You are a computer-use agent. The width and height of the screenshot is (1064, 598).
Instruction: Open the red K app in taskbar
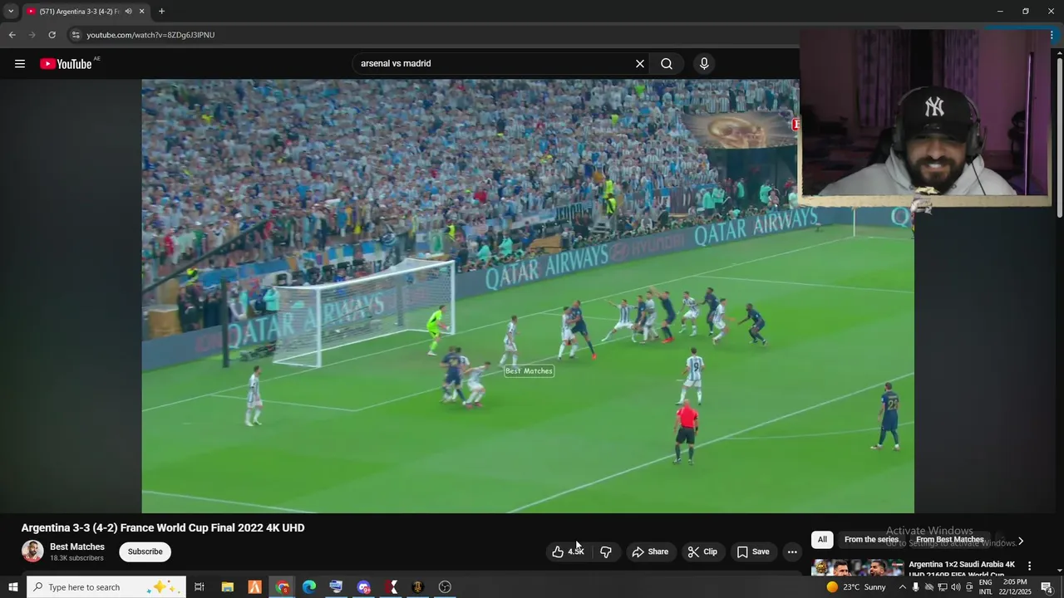pyautogui.click(x=391, y=587)
